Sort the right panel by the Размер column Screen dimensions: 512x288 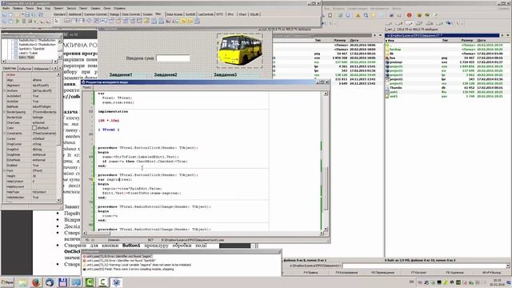(x=467, y=41)
